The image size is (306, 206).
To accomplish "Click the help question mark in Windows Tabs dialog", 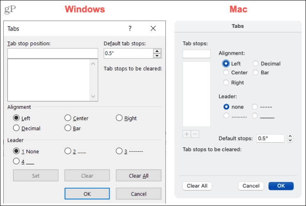I will click(130, 28).
